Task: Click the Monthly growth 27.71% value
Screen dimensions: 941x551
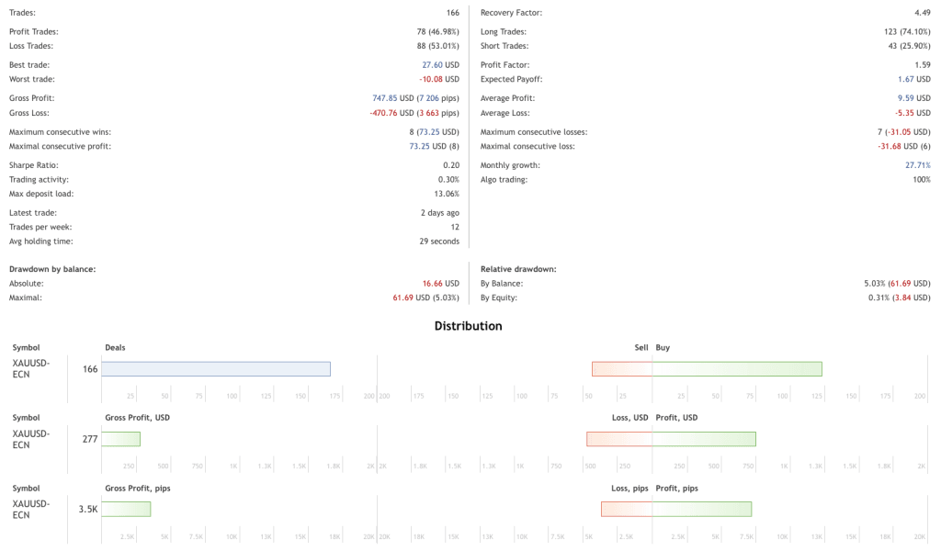Action: pyautogui.click(x=917, y=165)
